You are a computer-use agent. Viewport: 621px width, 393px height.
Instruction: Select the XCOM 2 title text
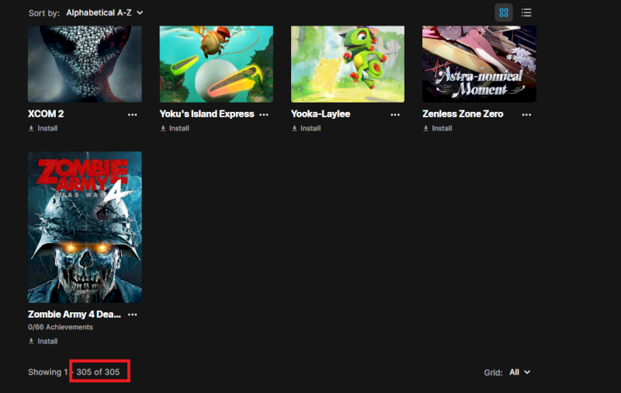click(46, 114)
